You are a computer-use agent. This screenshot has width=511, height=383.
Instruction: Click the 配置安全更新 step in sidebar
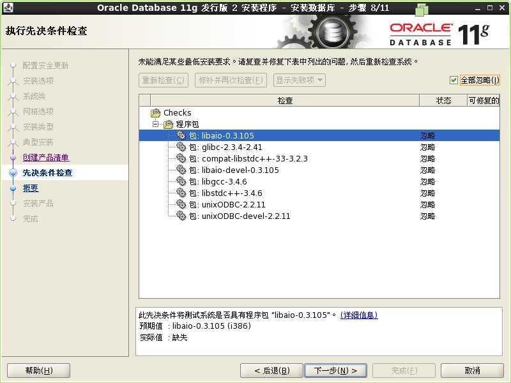(x=45, y=66)
